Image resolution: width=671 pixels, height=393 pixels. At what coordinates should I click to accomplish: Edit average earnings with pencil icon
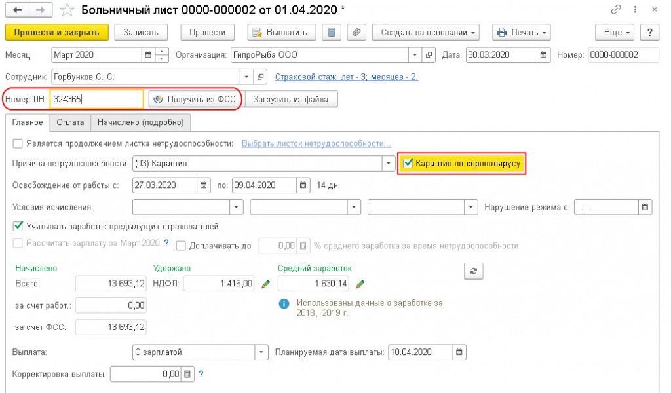(x=360, y=284)
